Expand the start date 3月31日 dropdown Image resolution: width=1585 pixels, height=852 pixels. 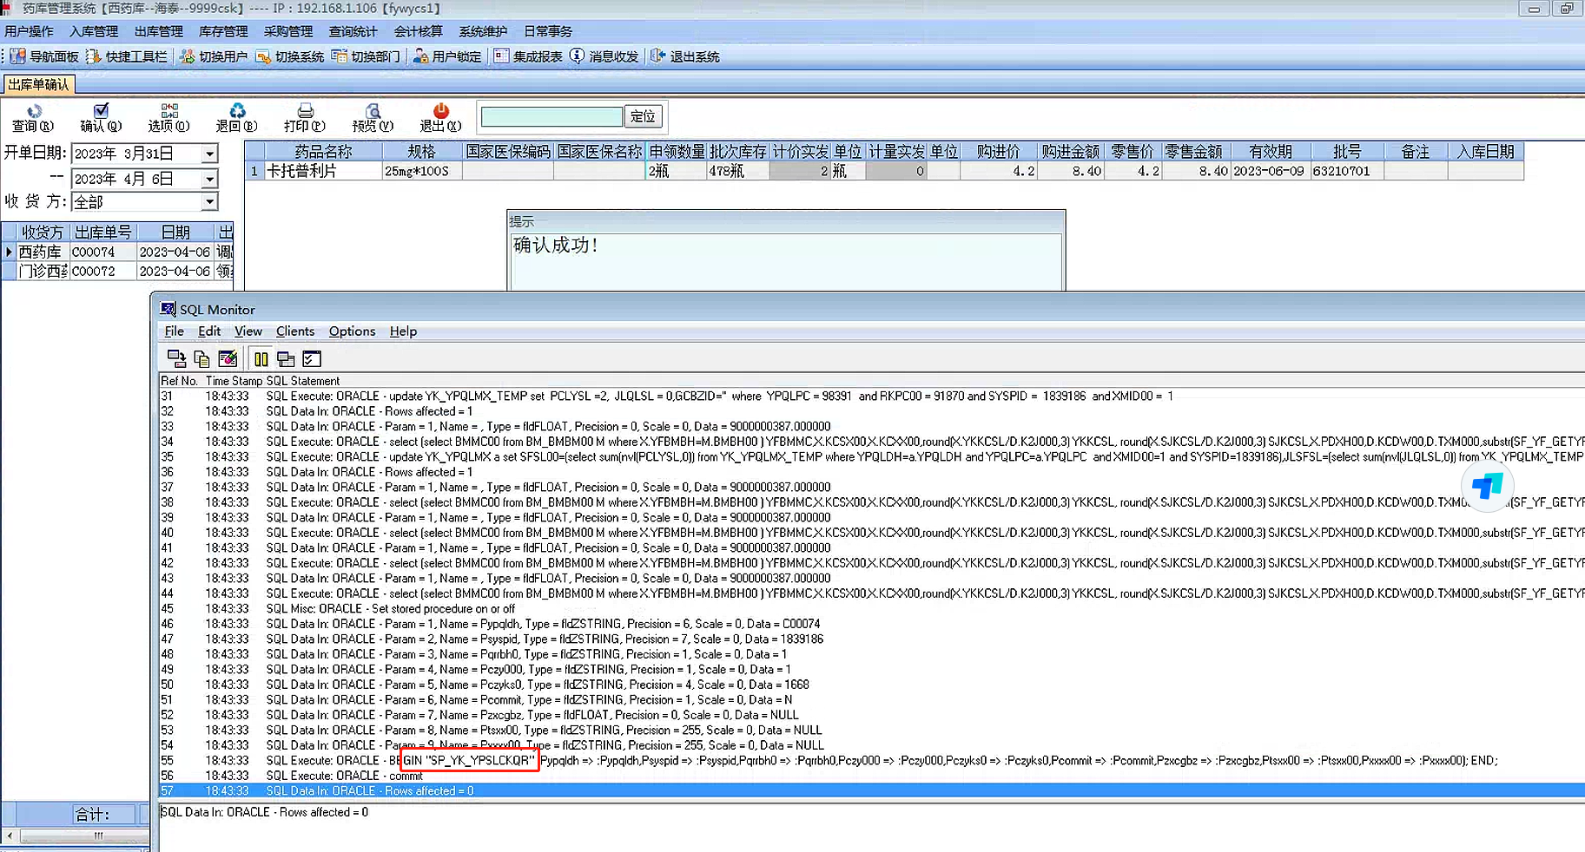(x=209, y=154)
